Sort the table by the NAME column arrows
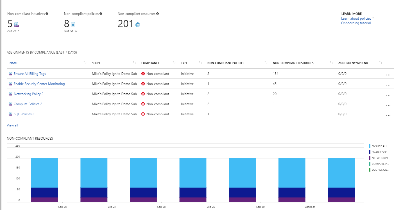Screen dimensions: 394x210 click(85, 63)
